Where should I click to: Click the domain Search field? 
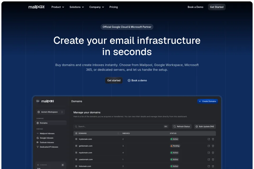[x=121, y=126]
